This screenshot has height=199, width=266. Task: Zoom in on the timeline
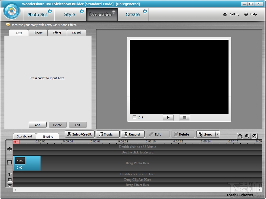coord(247,136)
